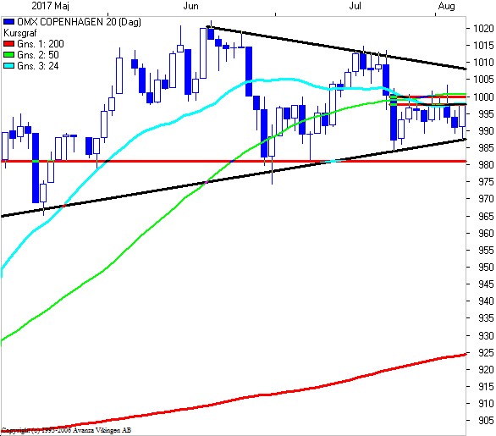The image size is (496, 436).
Task: Click the 960 price axis label
Action: click(486, 233)
